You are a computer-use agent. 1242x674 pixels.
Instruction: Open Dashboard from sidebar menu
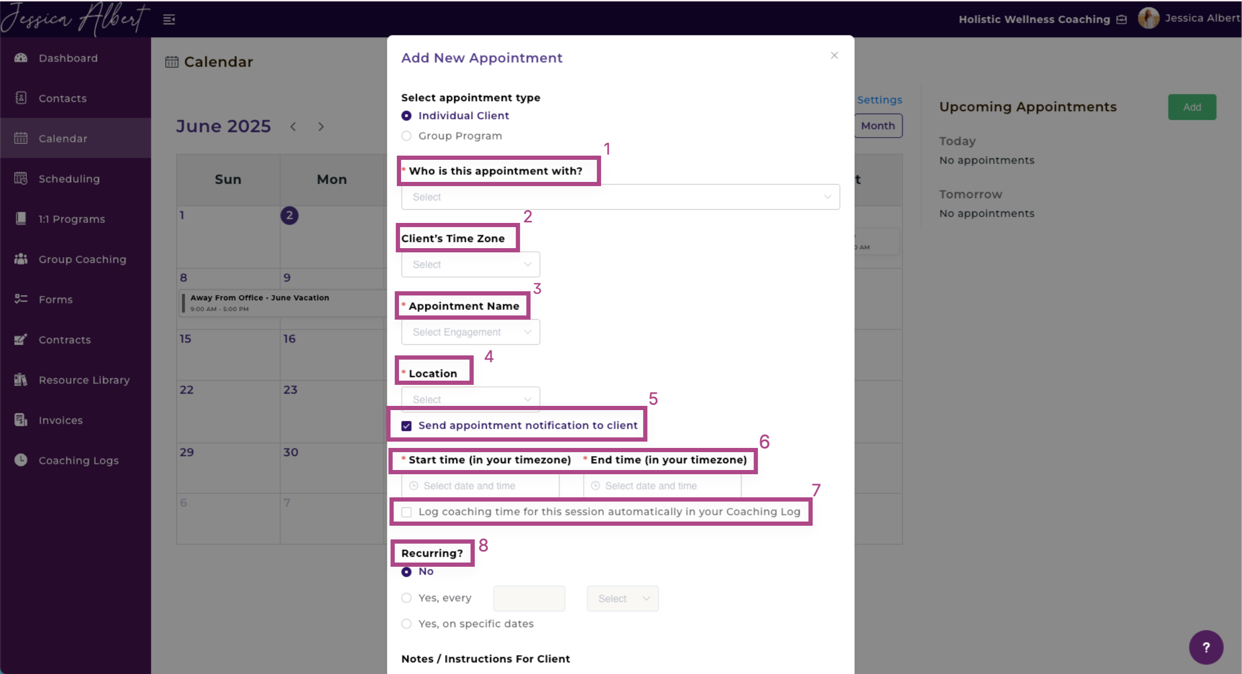(75, 58)
